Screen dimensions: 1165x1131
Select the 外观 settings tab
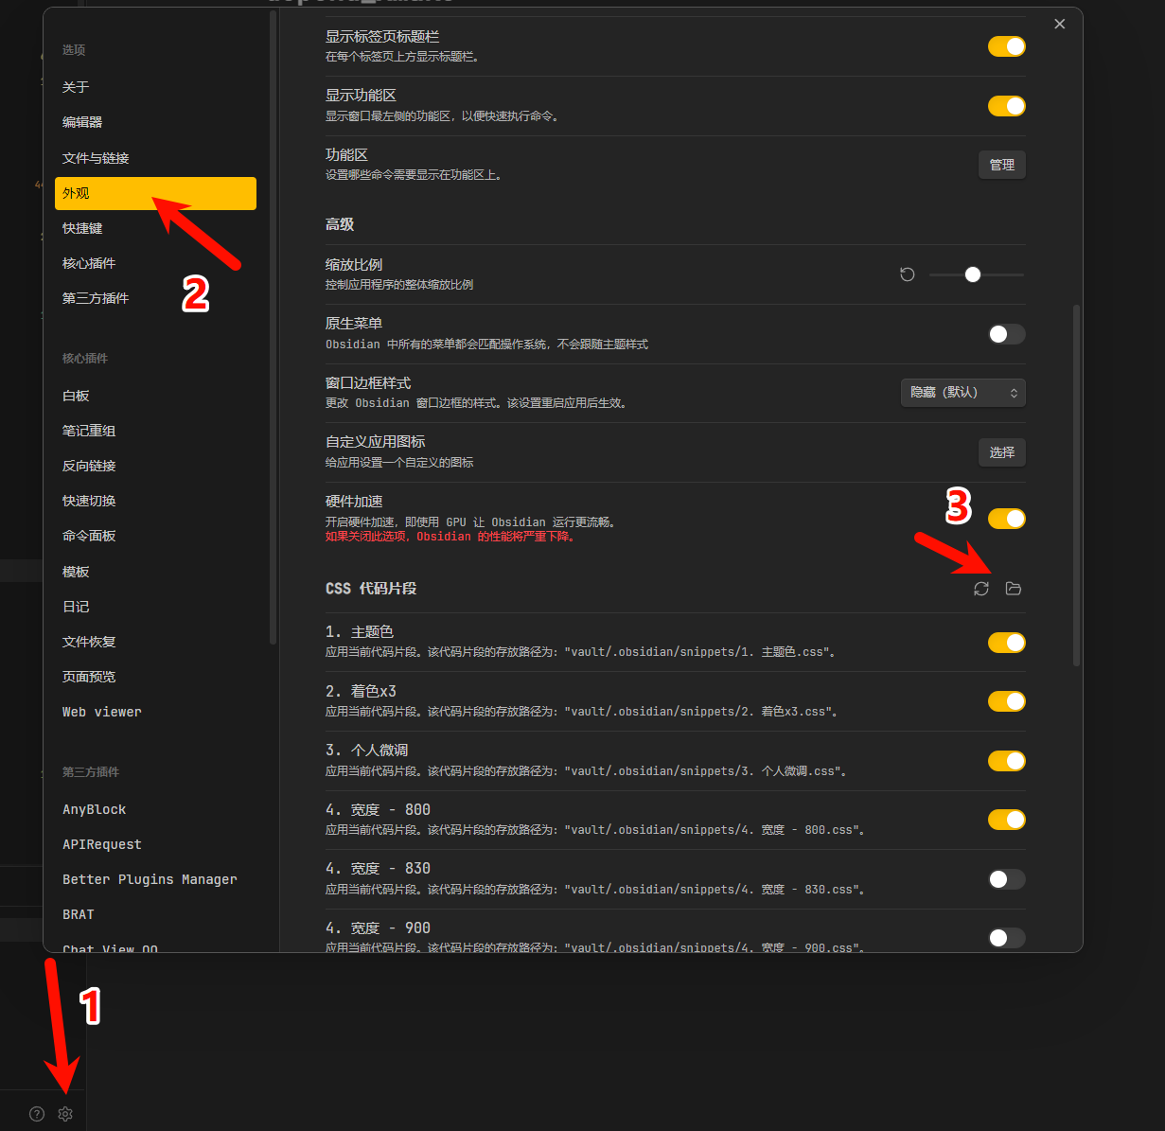tap(155, 193)
